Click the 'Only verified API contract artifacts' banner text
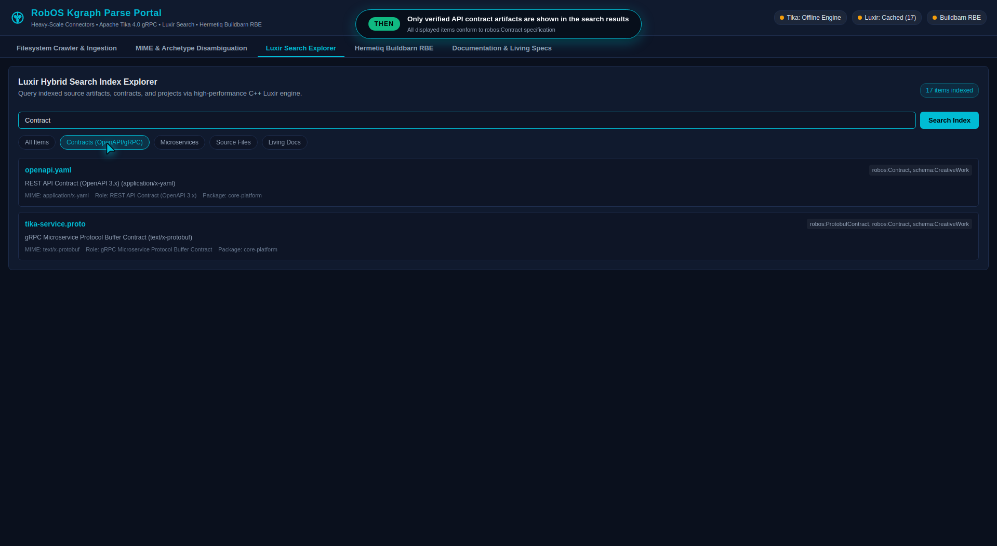This screenshot has height=546, width=997. coord(518,19)
